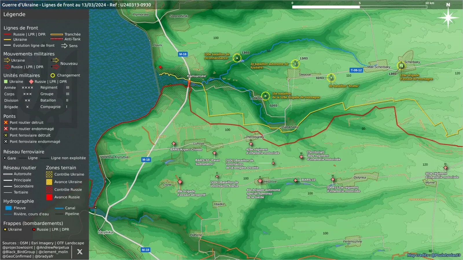Click the Vasylivka town label
463x260 pixels.
(x=105, y=232)
